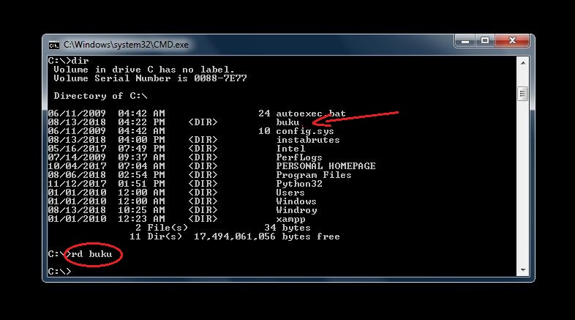Click the 'Intel' directory name
This screenshot has height=320, width=575.
click(290, 149)
